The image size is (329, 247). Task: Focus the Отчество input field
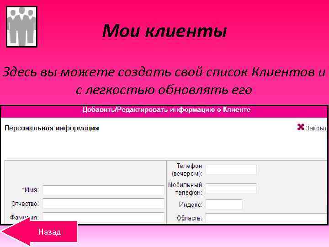(x=103, y=204)
